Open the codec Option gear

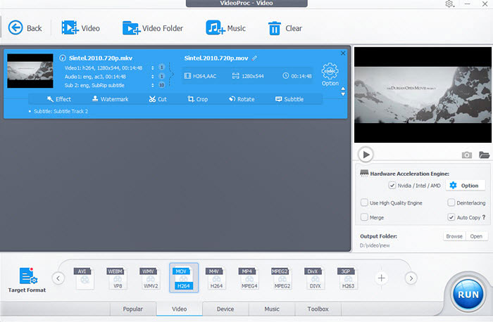(330, 75)
